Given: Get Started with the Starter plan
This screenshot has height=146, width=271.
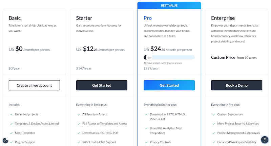Looking at the screenshot, I should tap(102, 85).
